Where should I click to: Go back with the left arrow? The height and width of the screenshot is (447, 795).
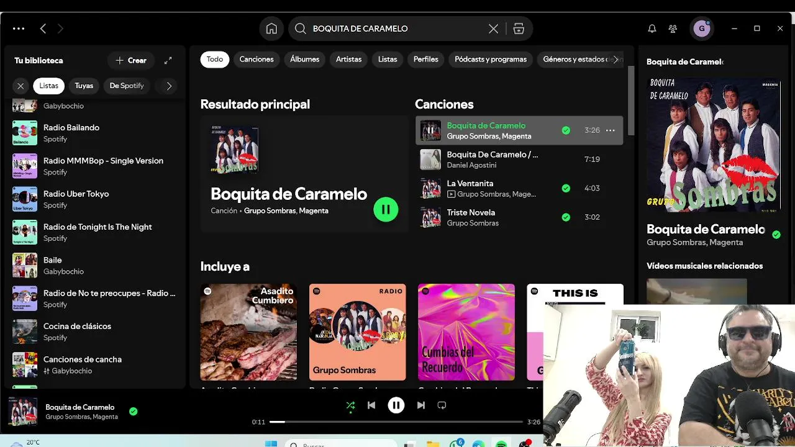pos(43,29)
